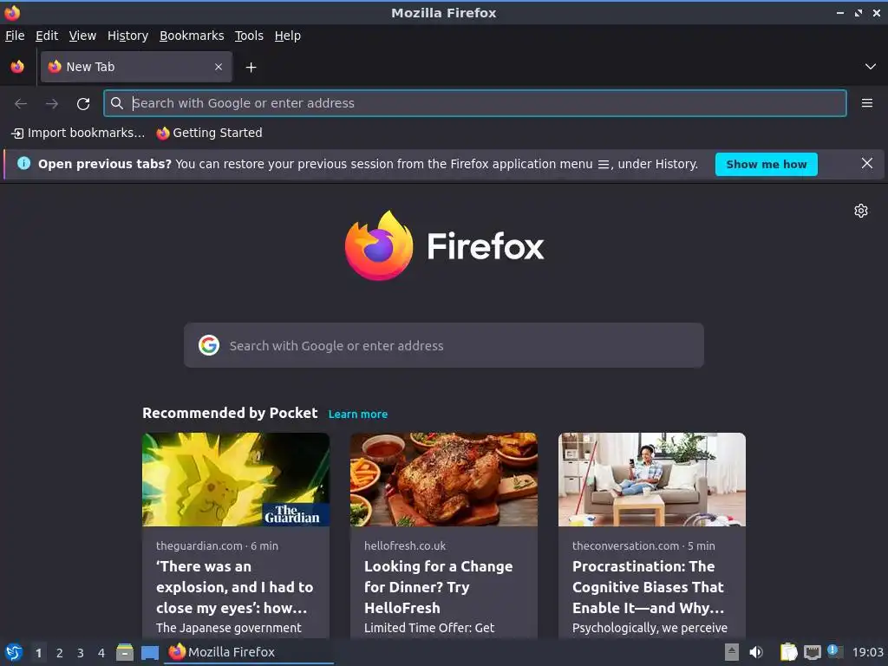Click the search magnifier icon in address bar

117,103
